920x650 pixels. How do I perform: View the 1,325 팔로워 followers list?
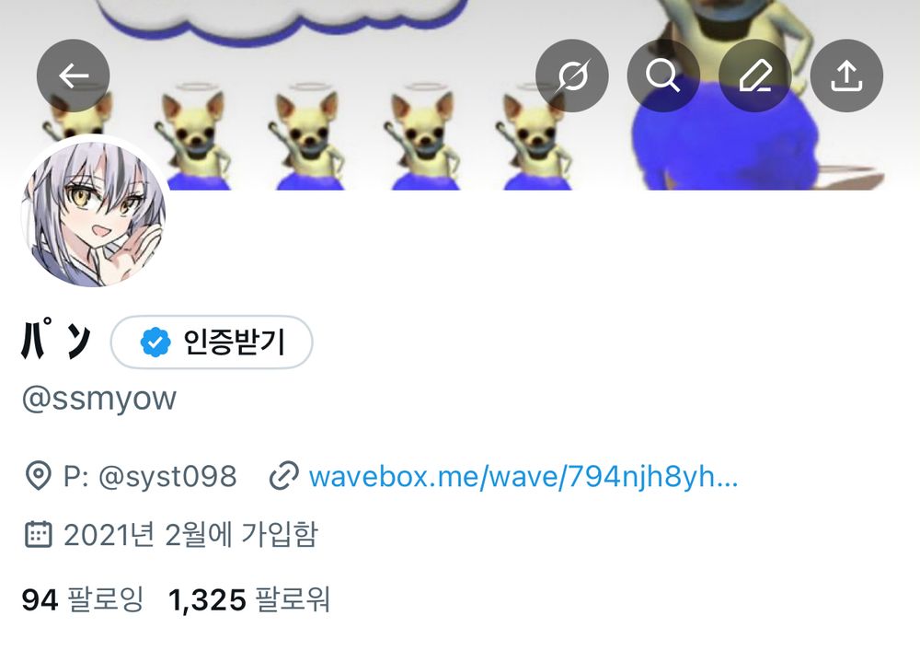pos(248,599)
